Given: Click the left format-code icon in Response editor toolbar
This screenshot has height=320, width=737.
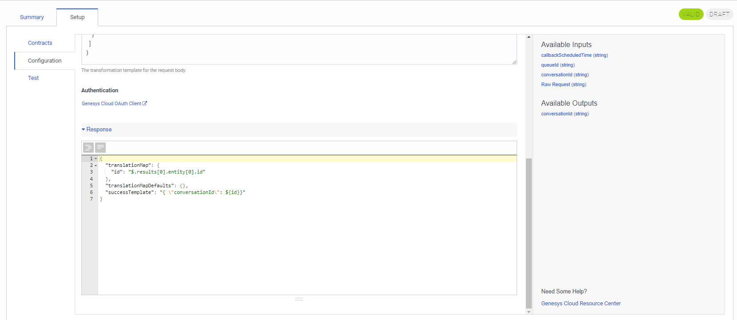Looking at the screenshot, I should click(x=88, y=147).
